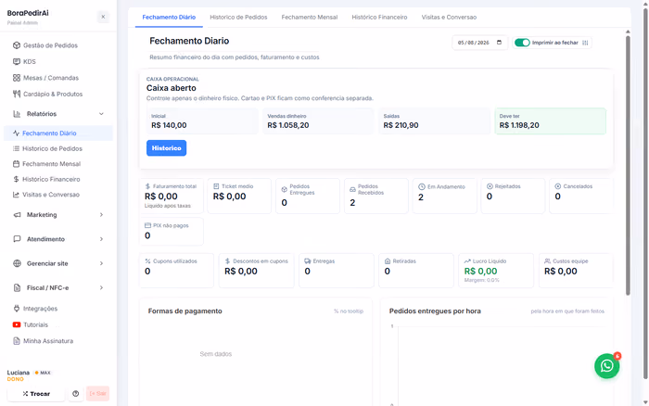649x406 pixels.
Task: Toggle Imprimir ao fechar switch
Action: [522, 43]
